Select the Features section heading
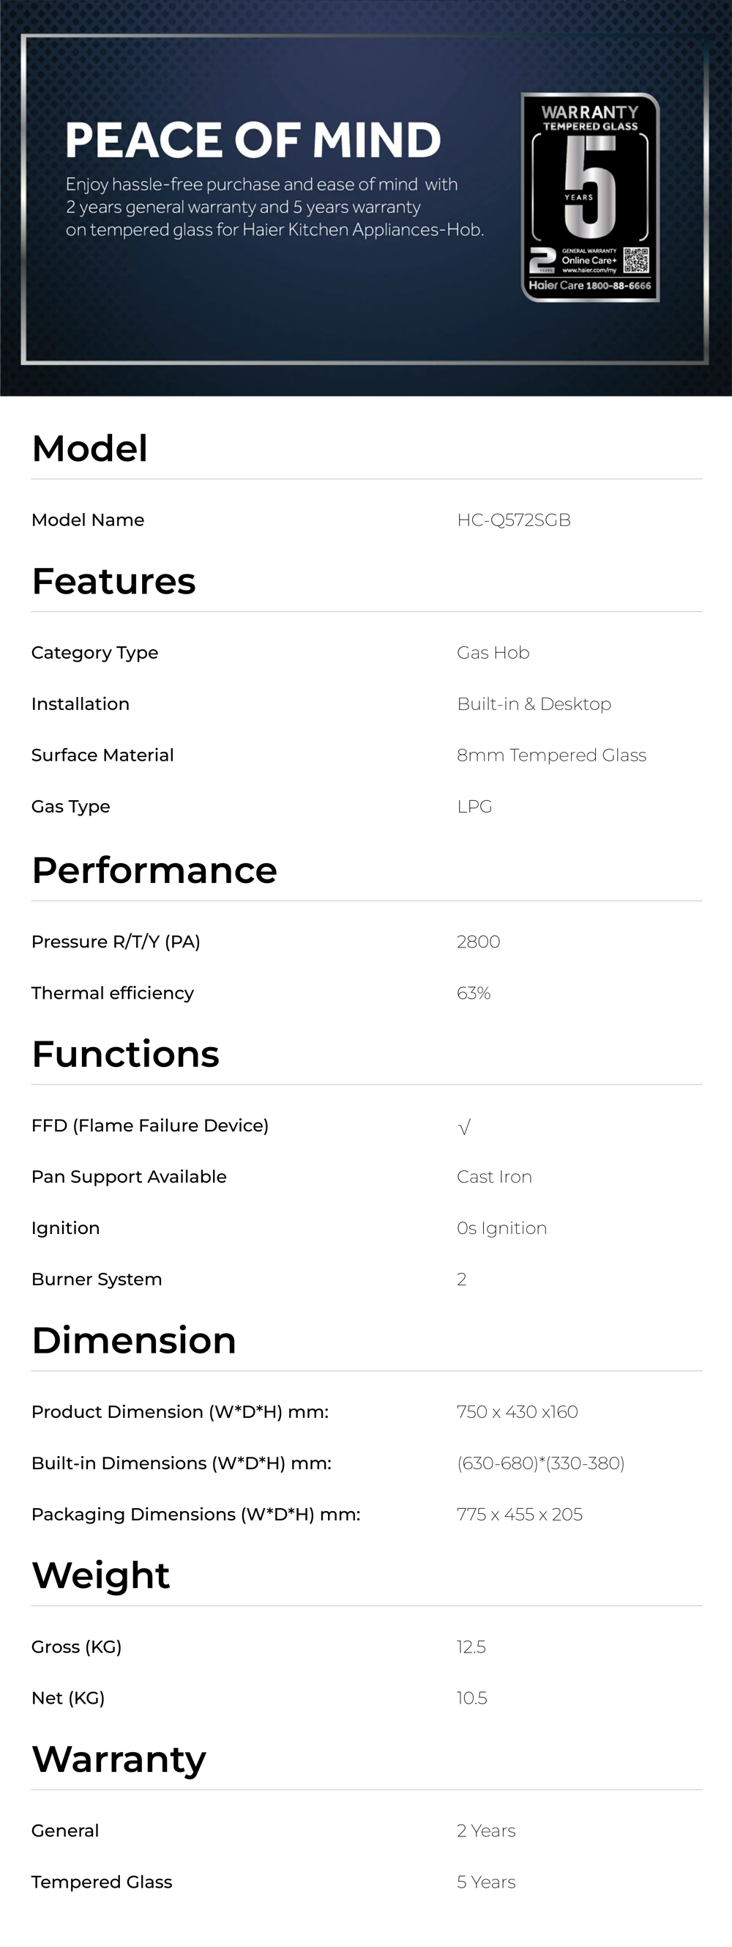This screenshot has width=732, height=1947. click(x=114, y=581)
